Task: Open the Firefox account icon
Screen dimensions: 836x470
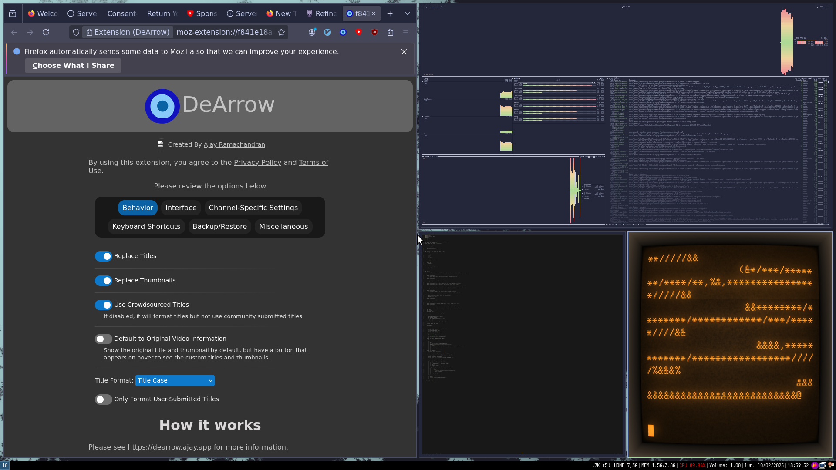Action: [312, 32]
